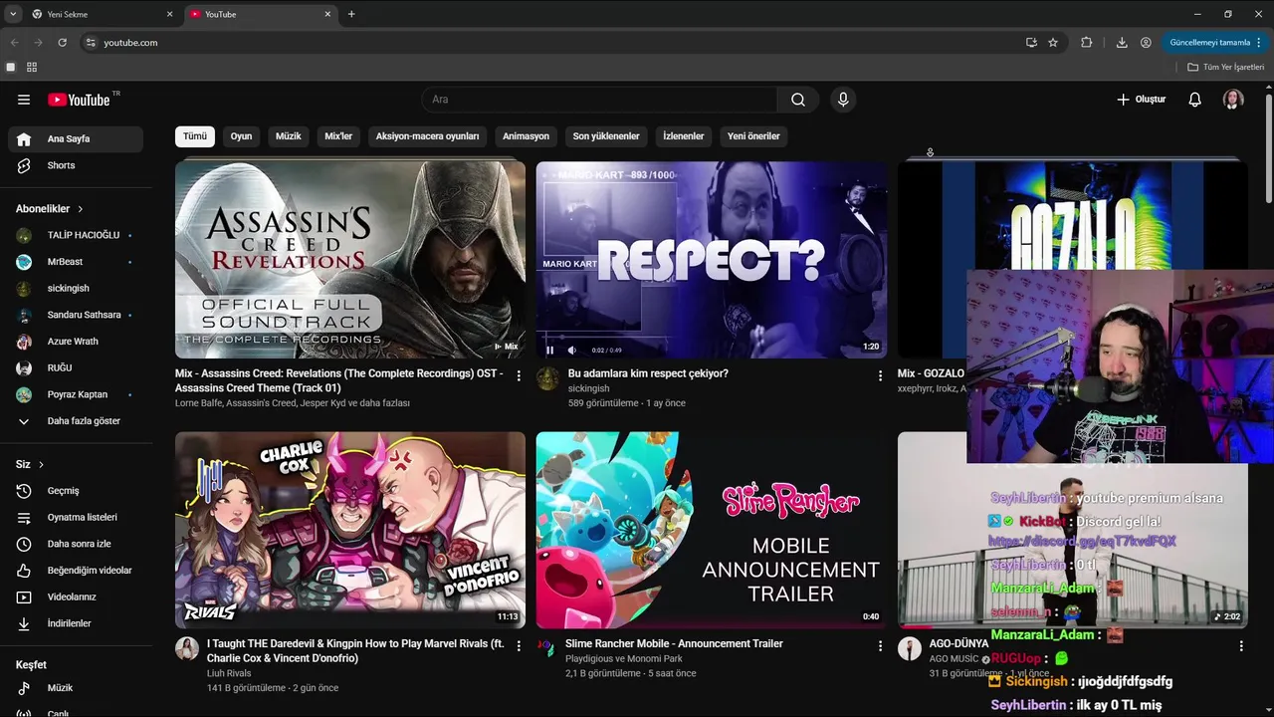This screenshot has width=1274, height=717.
Task: Open Slime Rancher Mobile trailer thumbnail
Action: 712,530
